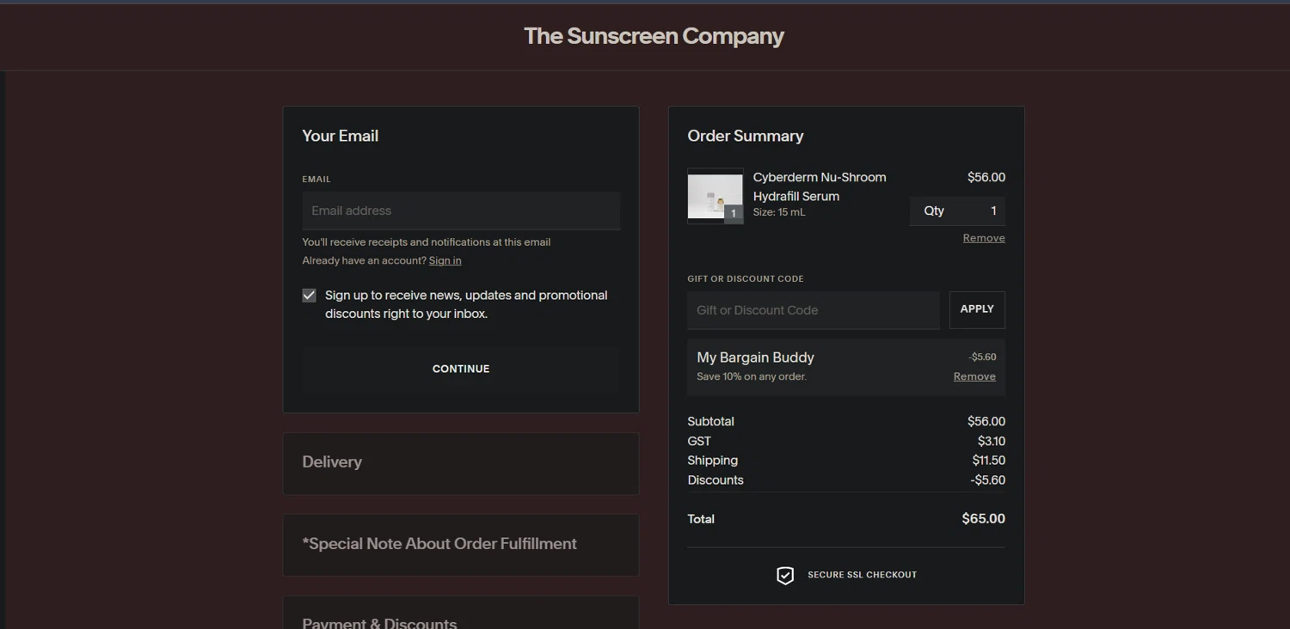Click the Gift or Discount Code field

pos(814,310)
